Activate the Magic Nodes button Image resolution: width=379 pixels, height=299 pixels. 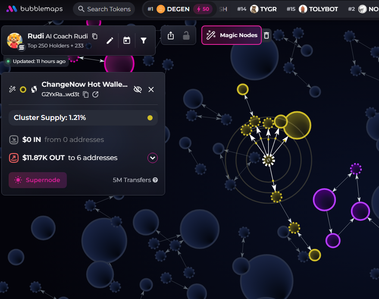231,35
